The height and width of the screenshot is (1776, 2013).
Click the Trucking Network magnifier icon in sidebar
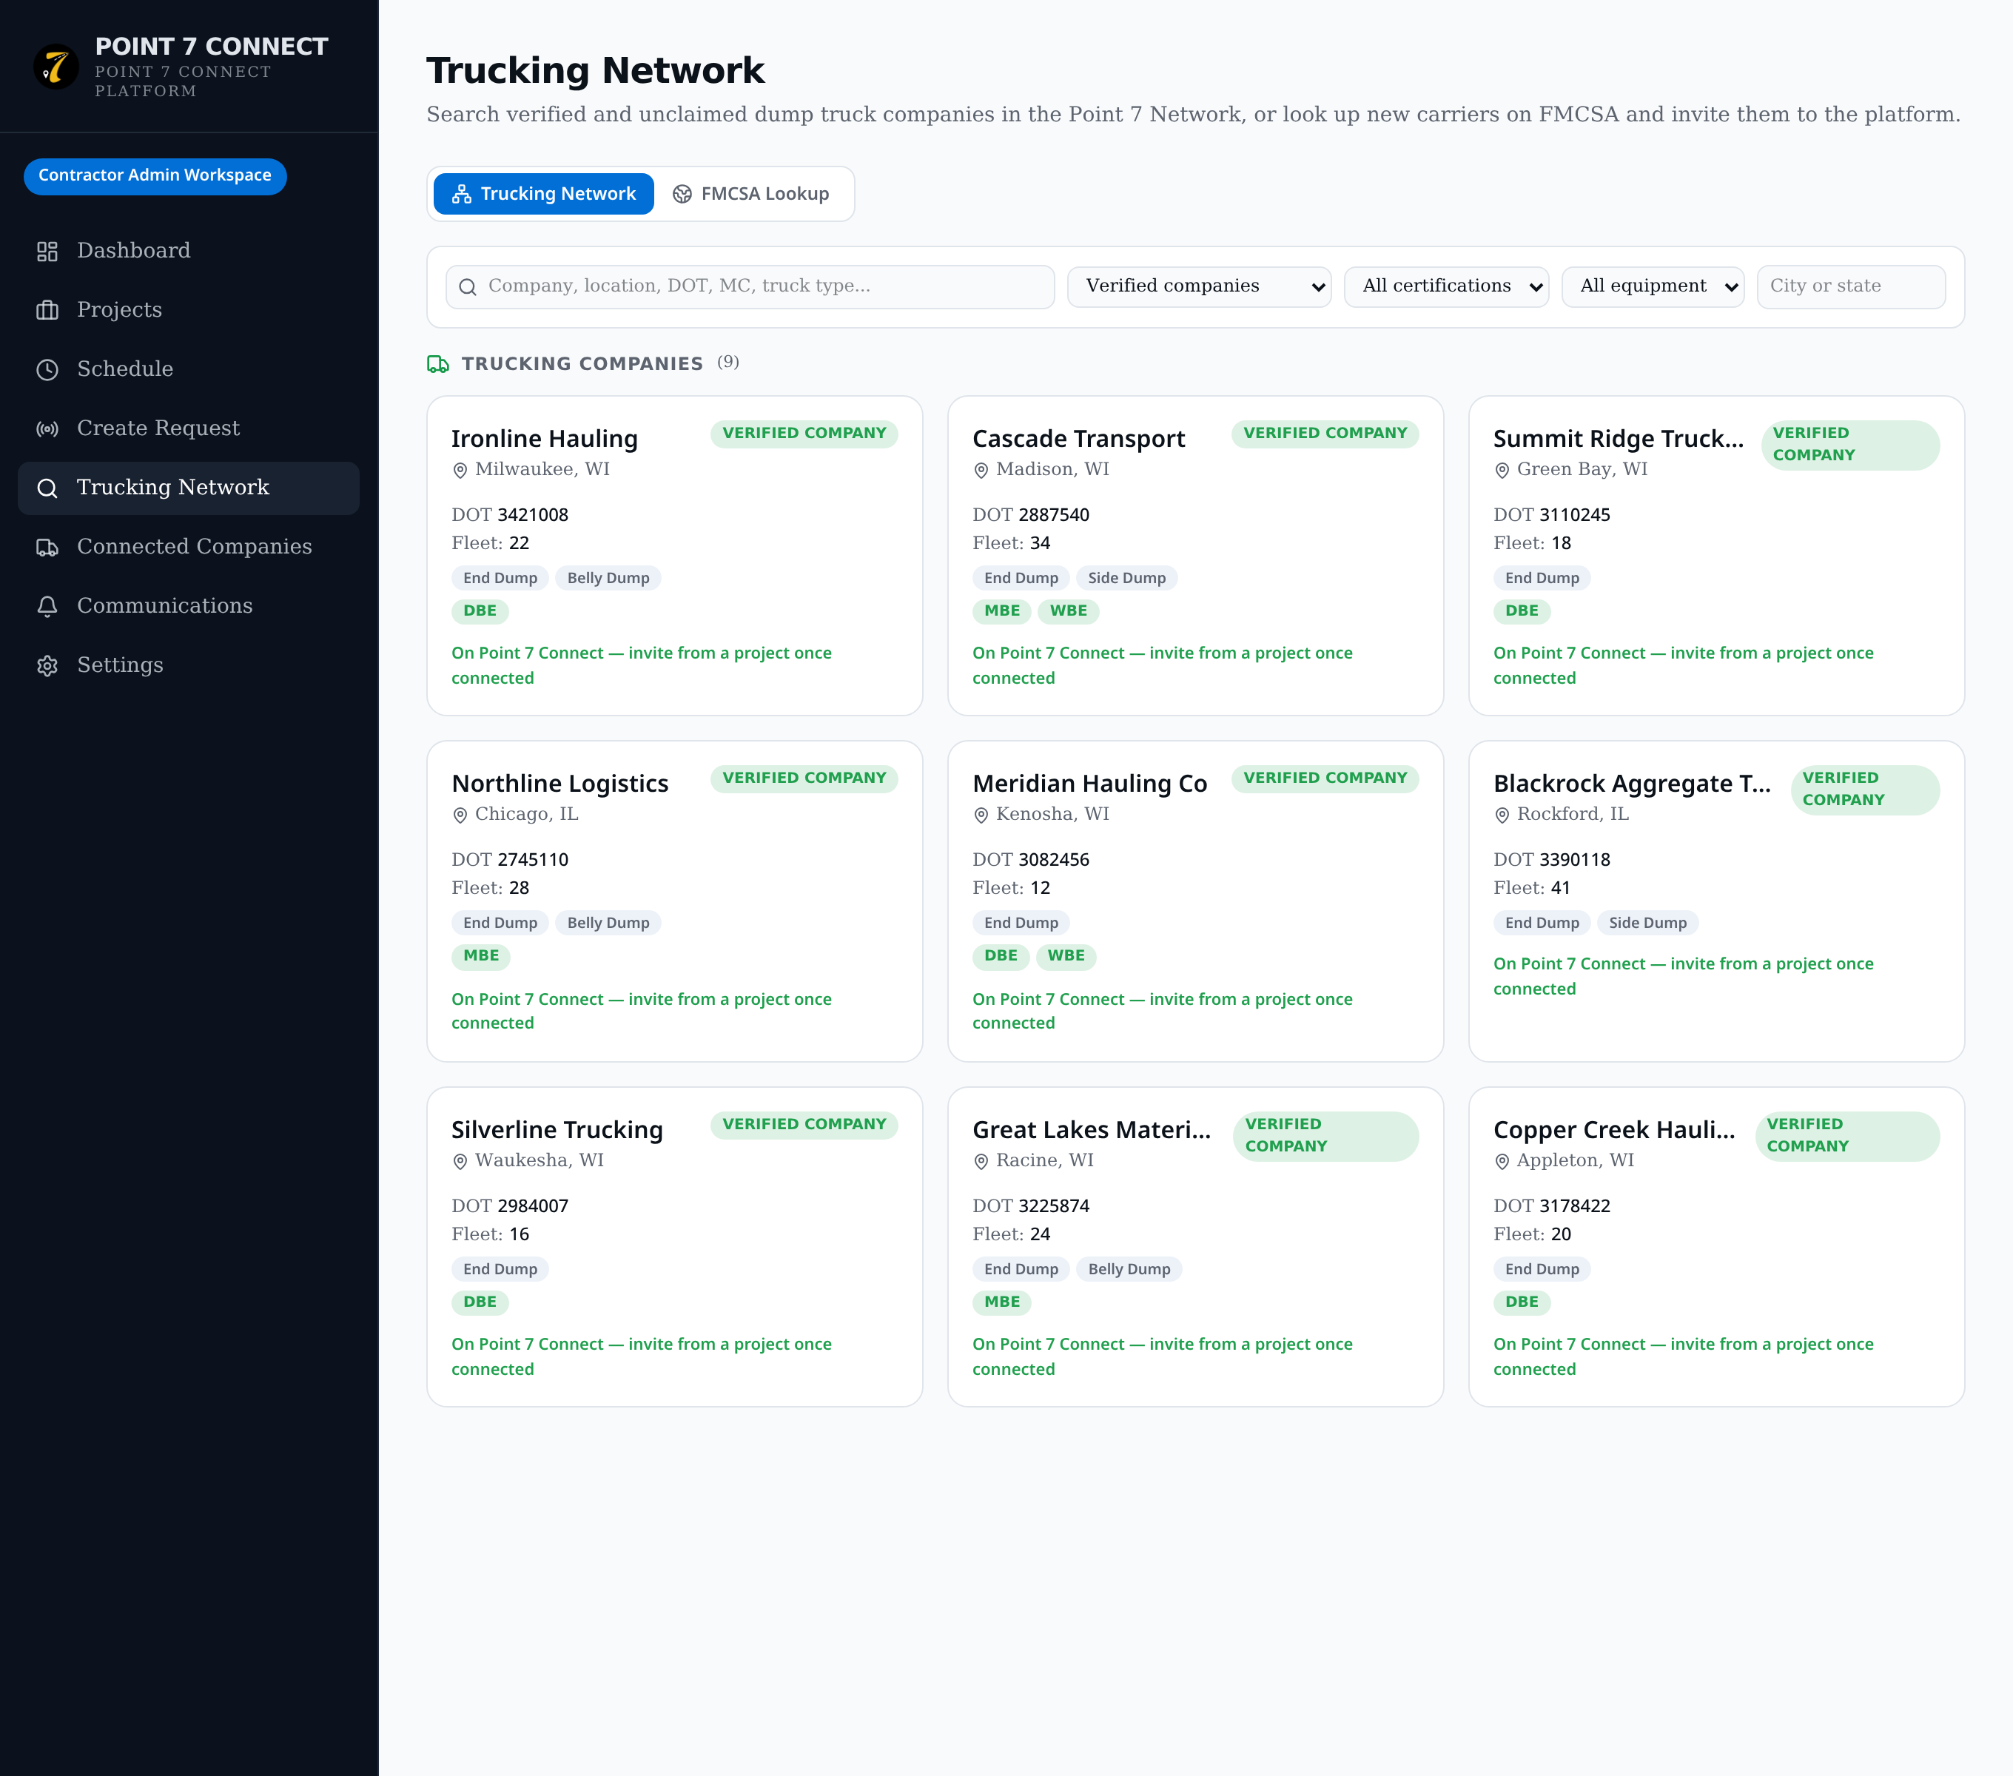pyautogui.click(x=47, y=488)
